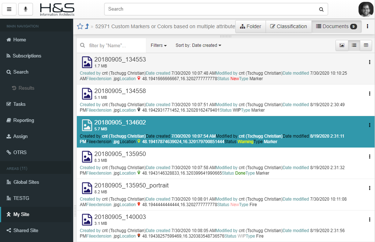Click the search magnifier icon in top bar
375x242 pixels.
coord(321,9)
